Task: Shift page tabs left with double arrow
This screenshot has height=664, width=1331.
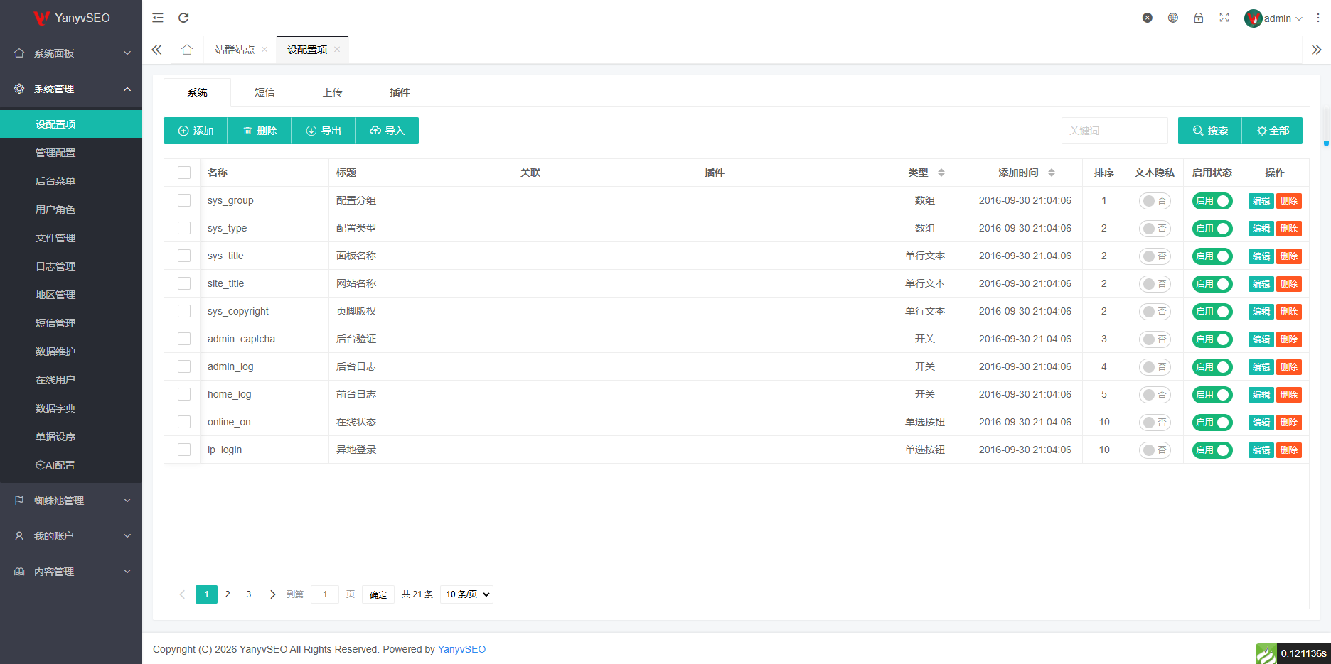Action: [157, 50]
